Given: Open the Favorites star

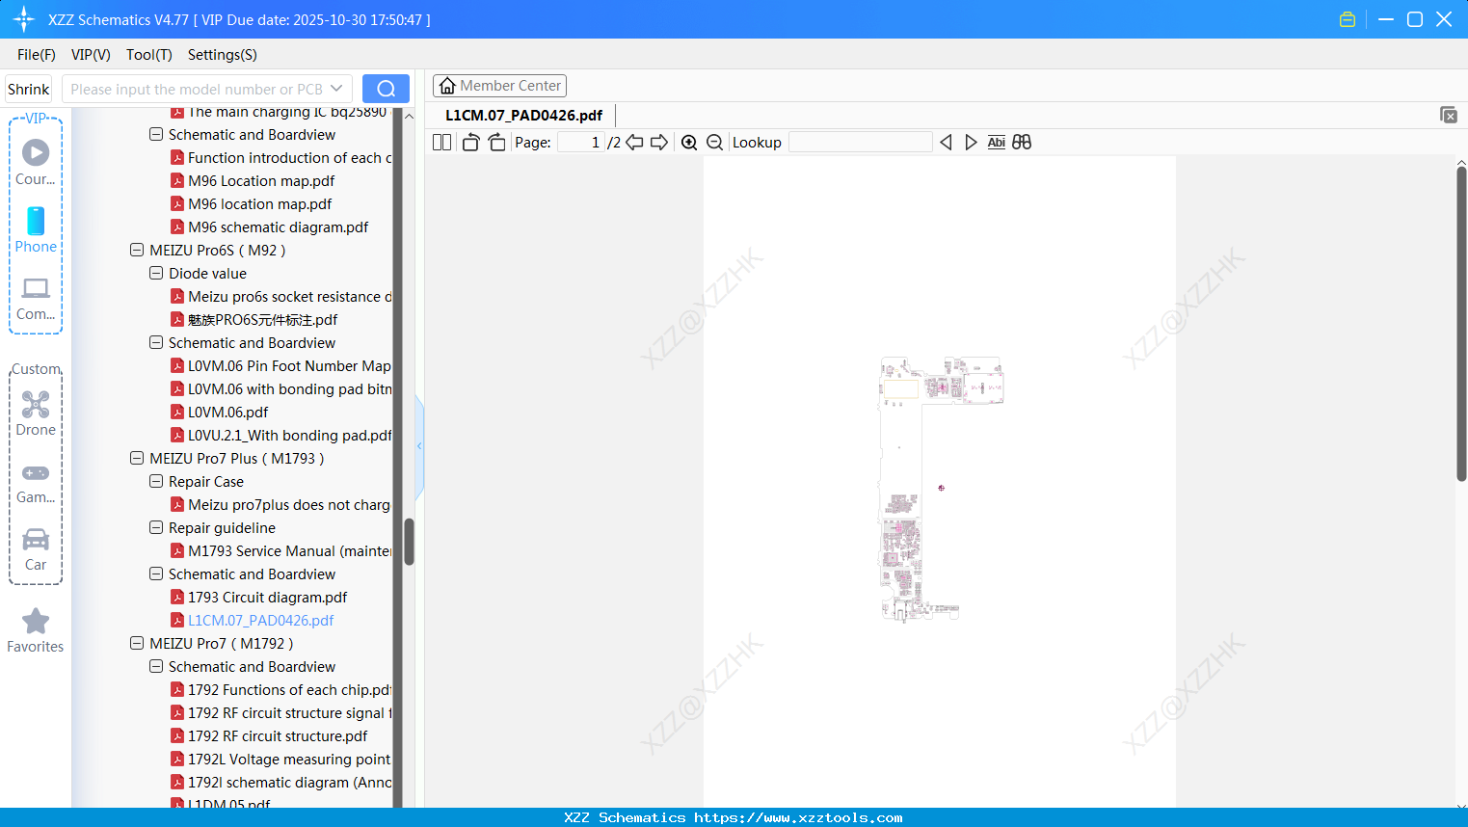Looking at the screenshot, I should click(36, 630).
